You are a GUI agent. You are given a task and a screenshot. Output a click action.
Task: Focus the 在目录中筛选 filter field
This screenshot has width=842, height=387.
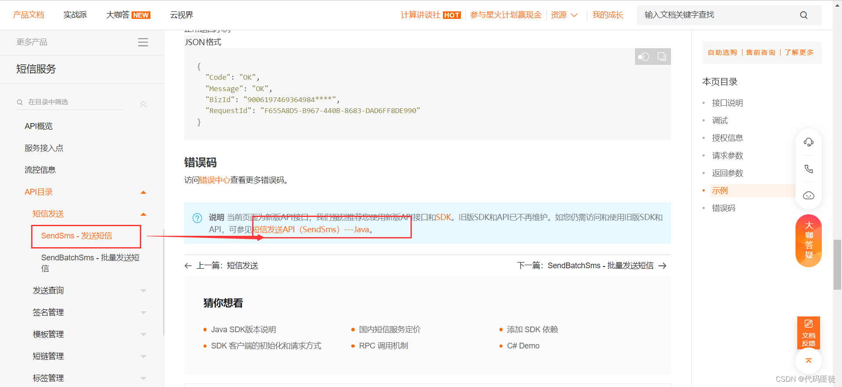[70, 102]
